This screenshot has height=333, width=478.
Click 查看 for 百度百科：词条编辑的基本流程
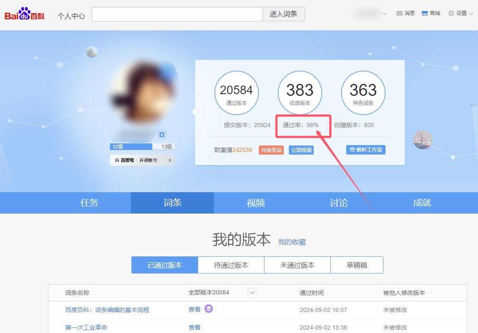click(194, 309)
